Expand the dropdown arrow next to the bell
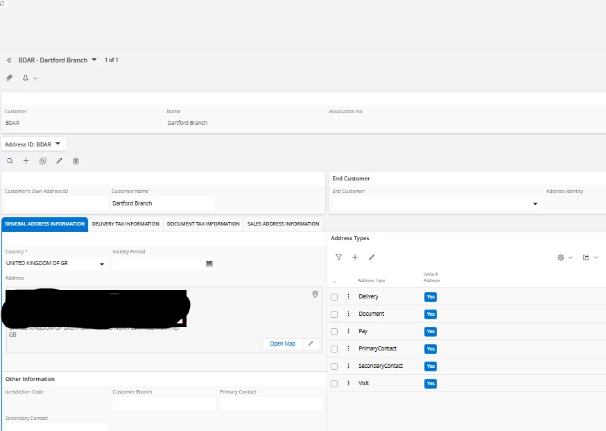606x431 pixels. (35, 78)
